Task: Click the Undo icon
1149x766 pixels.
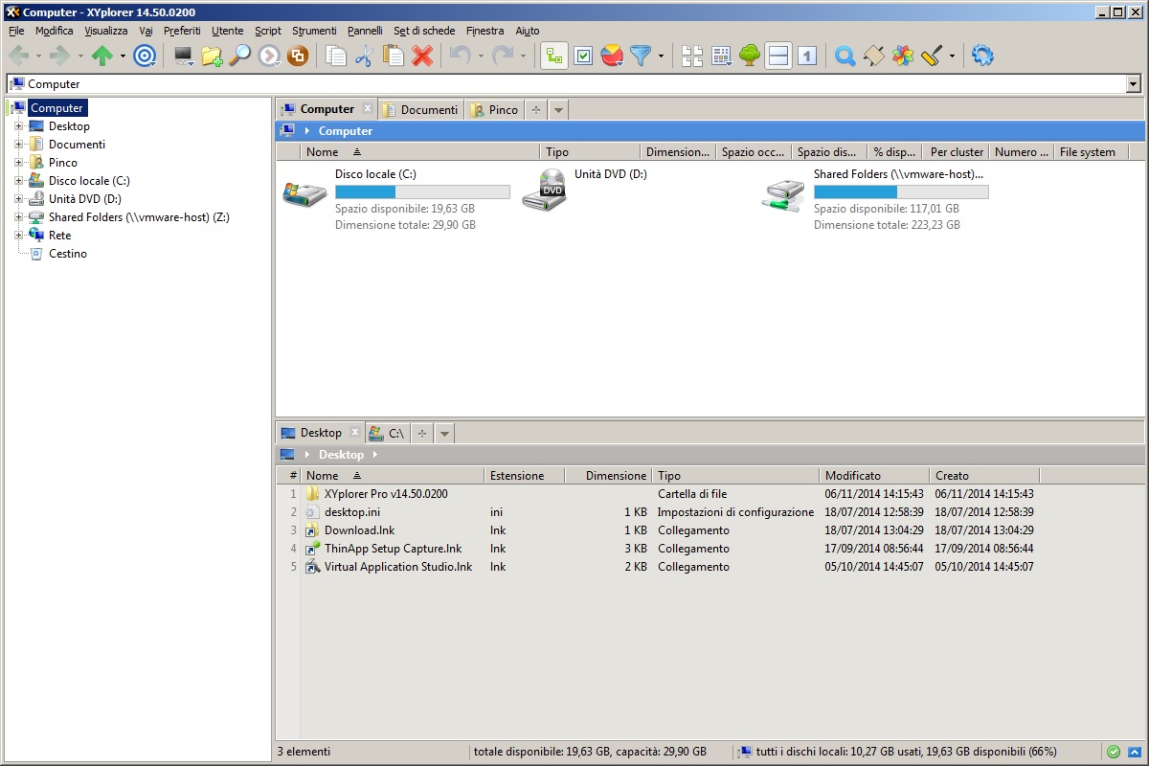Action: point(461,56)
